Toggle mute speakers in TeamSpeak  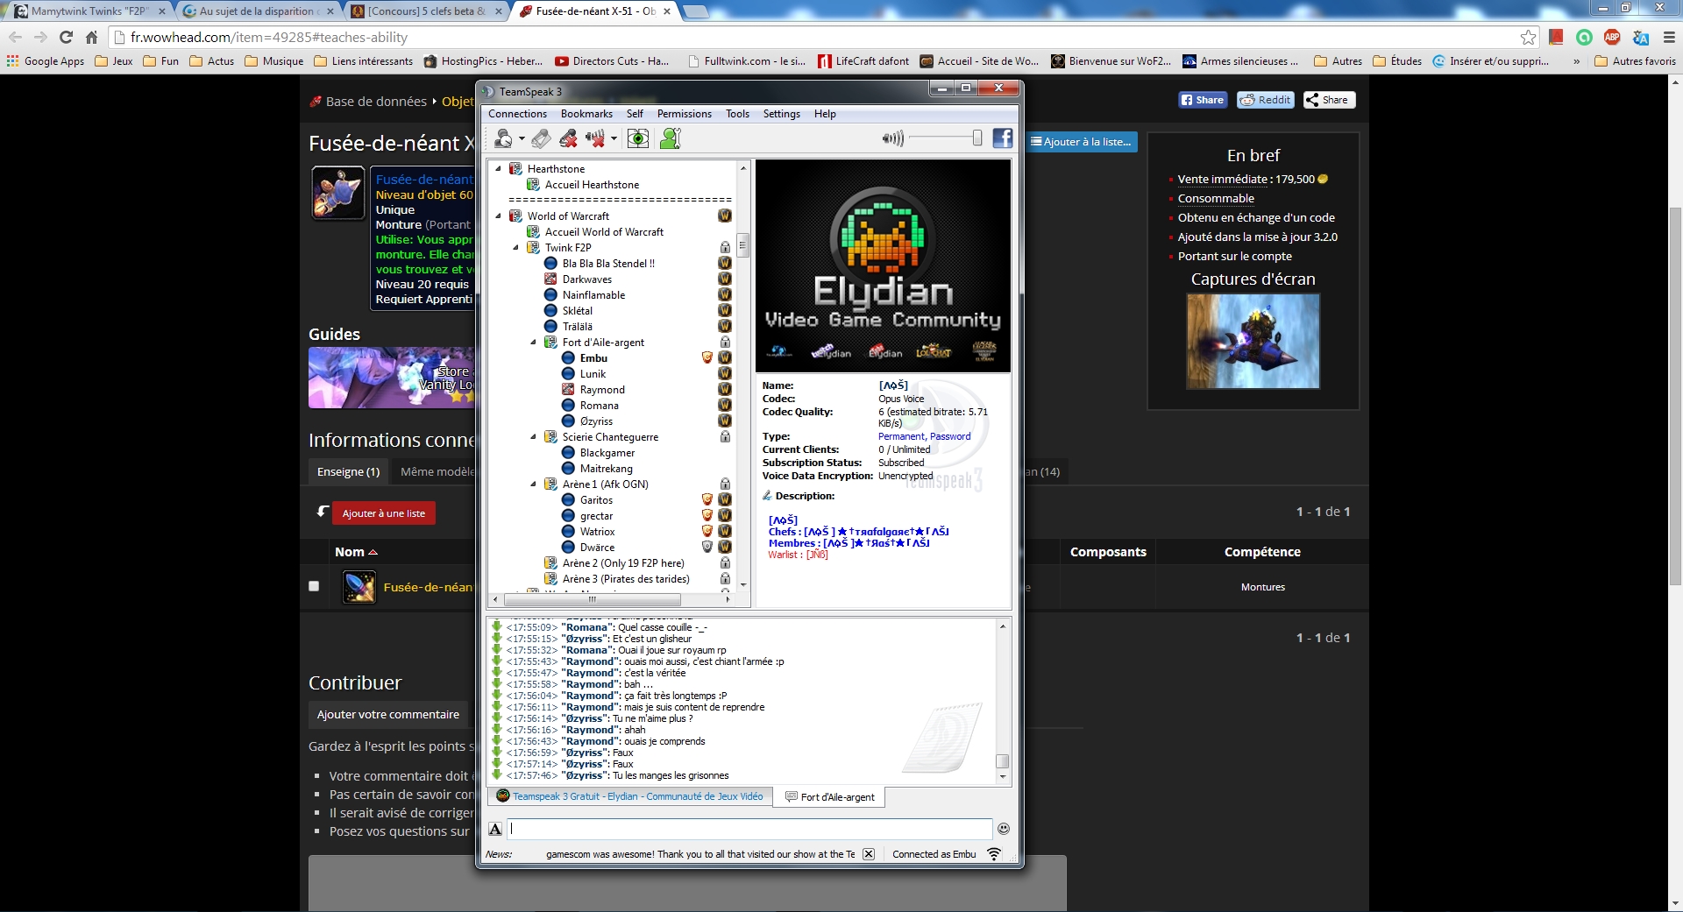(x=595, y=138)
